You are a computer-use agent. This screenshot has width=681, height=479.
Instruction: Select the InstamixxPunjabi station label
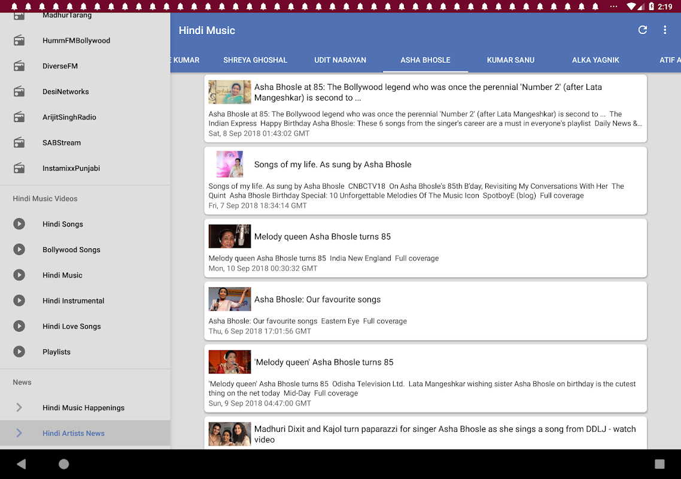[71, 168]
